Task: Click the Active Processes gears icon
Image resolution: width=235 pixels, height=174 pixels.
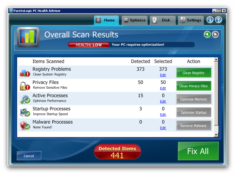Action: point(25,99)
